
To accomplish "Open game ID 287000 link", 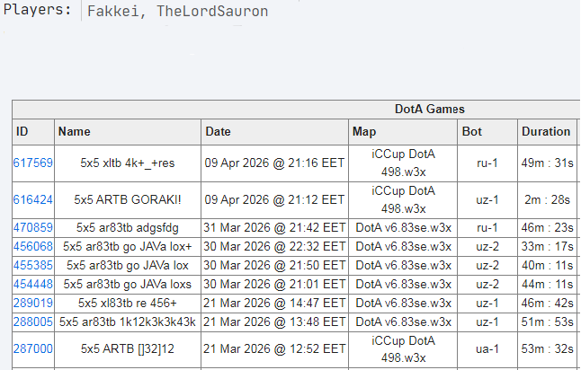I will [x=33, y=349].
